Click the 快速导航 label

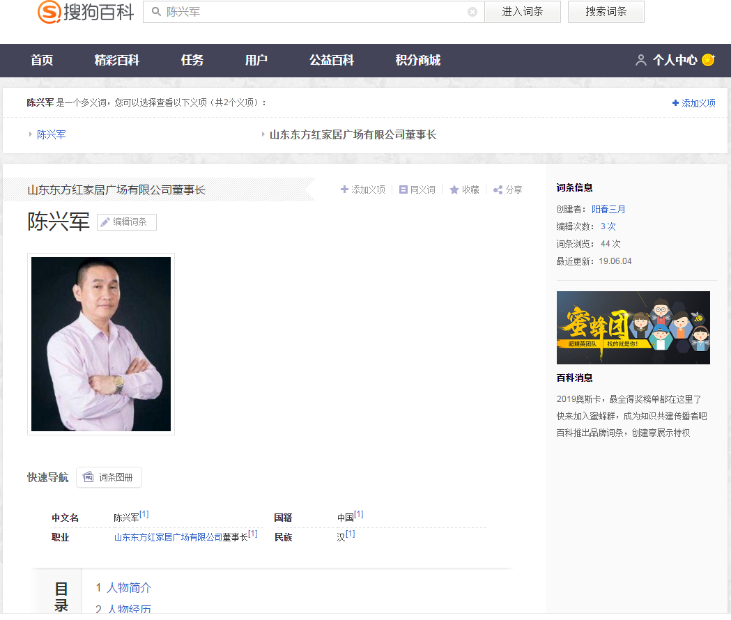click(47, 477)
